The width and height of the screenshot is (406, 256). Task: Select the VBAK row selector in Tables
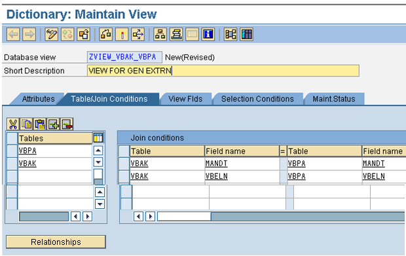[12, 164]
